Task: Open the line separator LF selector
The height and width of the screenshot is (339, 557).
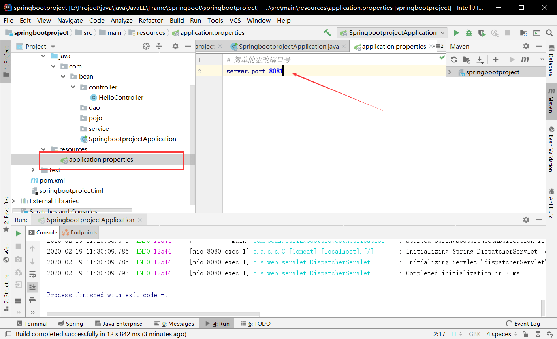Action: 457,334
